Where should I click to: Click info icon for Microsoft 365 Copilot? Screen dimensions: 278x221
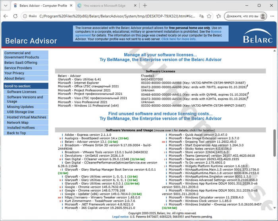click(62, 208)
